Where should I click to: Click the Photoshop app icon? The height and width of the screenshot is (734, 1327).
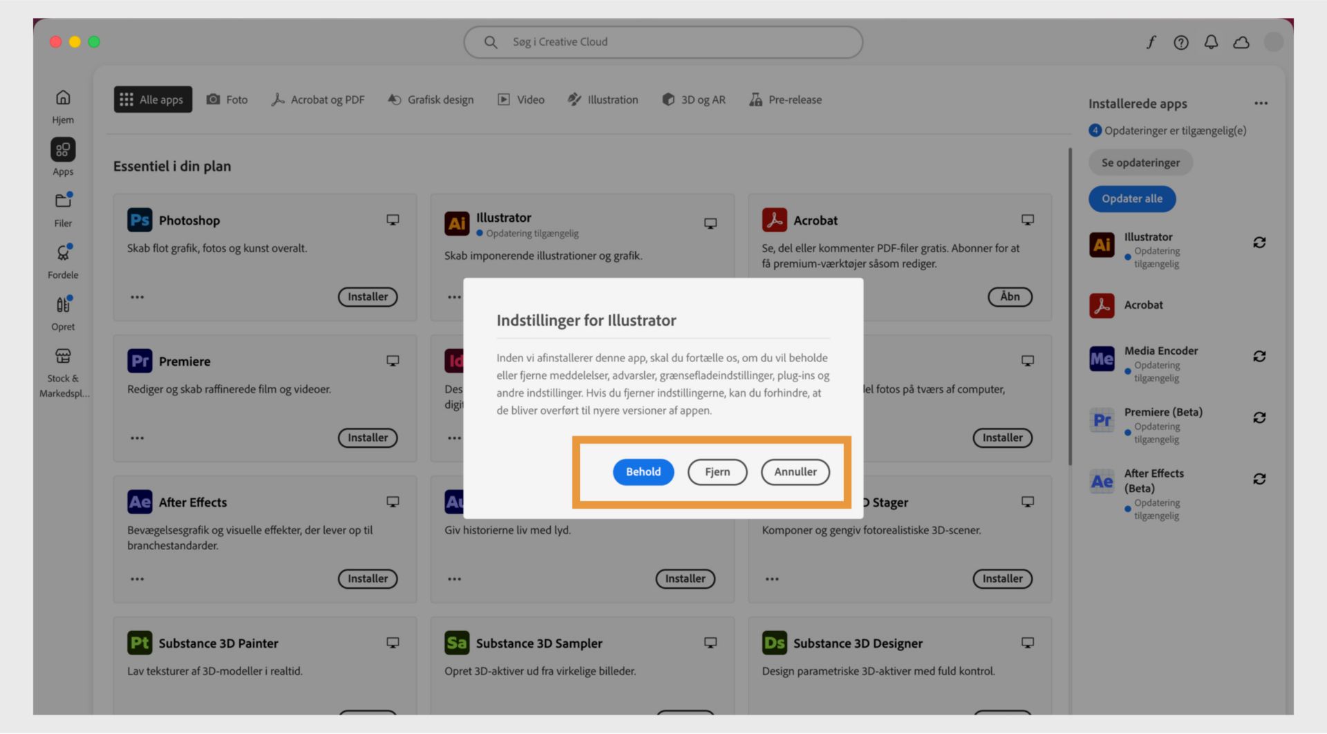point(140,220)
